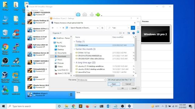The width and height of the screenshot is (195, 109).
Task: Click OK in the Settings window
Action: coord(122,88)
